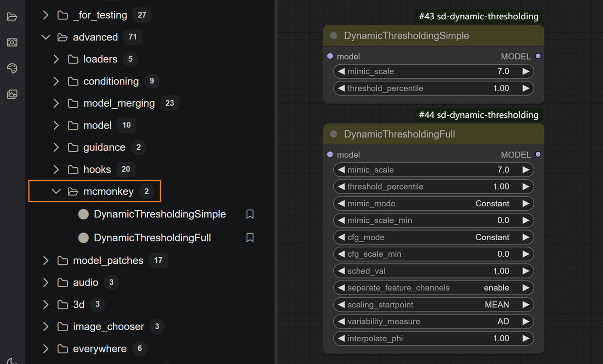Viewport: 603px width, 364px height.
Task: Open the image gallery sidebar icon
Action: tap(12, 94)
